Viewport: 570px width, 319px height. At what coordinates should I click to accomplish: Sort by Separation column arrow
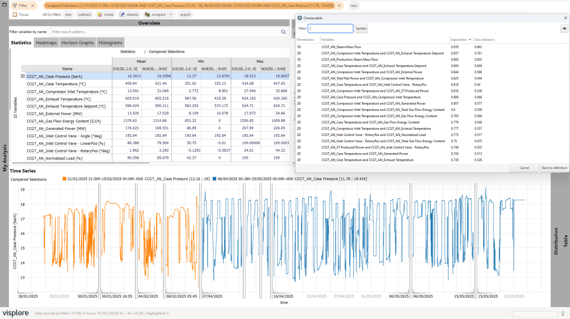coord(470,39)
